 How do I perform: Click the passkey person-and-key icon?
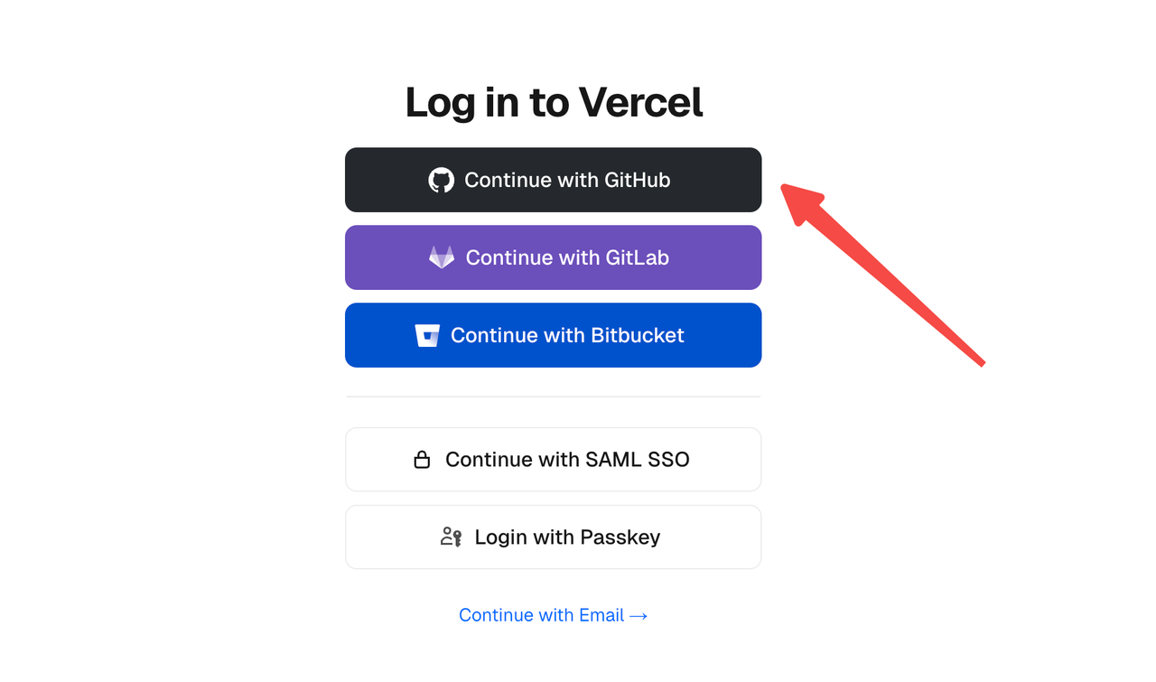[x=451, y=537]
